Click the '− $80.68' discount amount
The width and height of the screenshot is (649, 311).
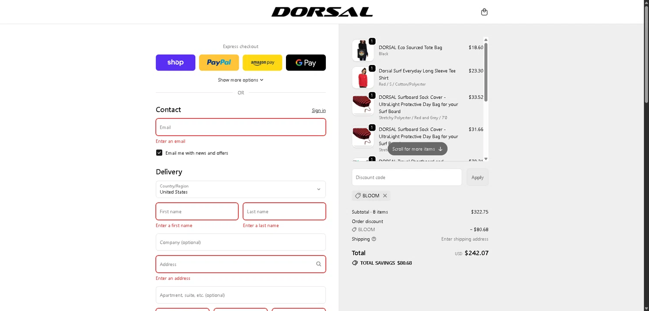[479, 230]
